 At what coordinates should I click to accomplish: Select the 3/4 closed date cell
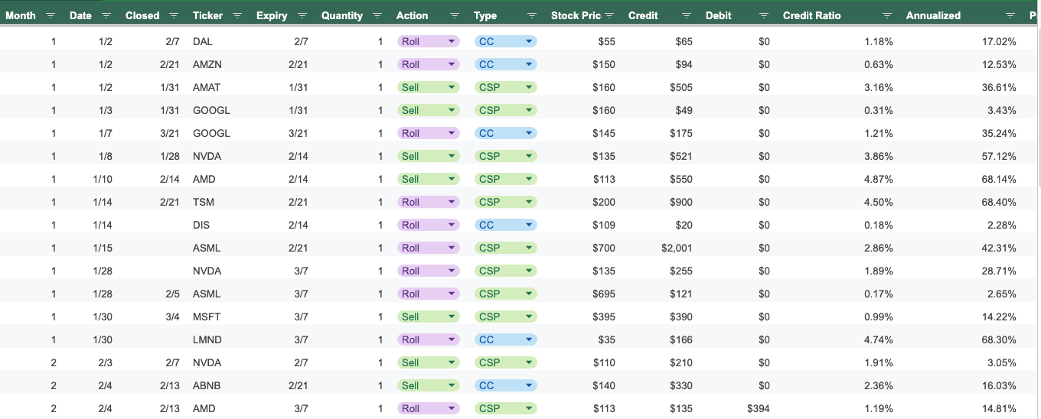[172, 317]
